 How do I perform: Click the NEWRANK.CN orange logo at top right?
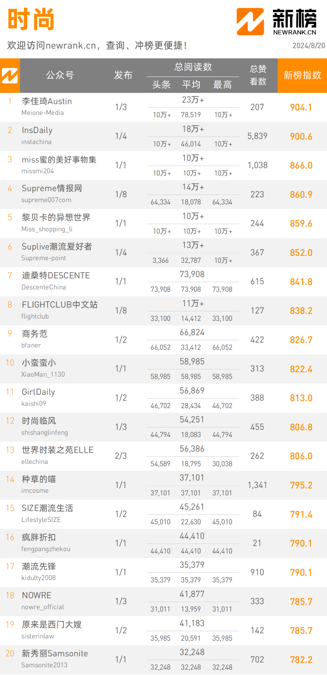[x=250, y=22]
